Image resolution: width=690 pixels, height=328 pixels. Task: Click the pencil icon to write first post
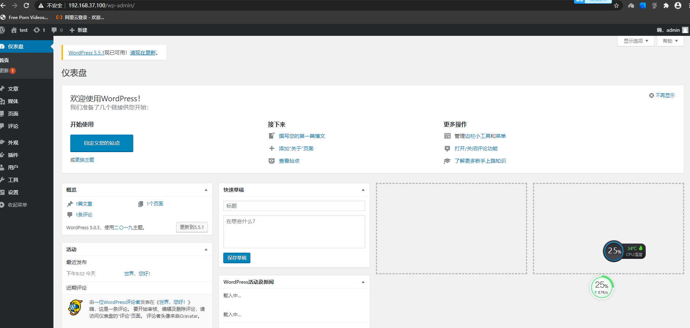[272, 136]
